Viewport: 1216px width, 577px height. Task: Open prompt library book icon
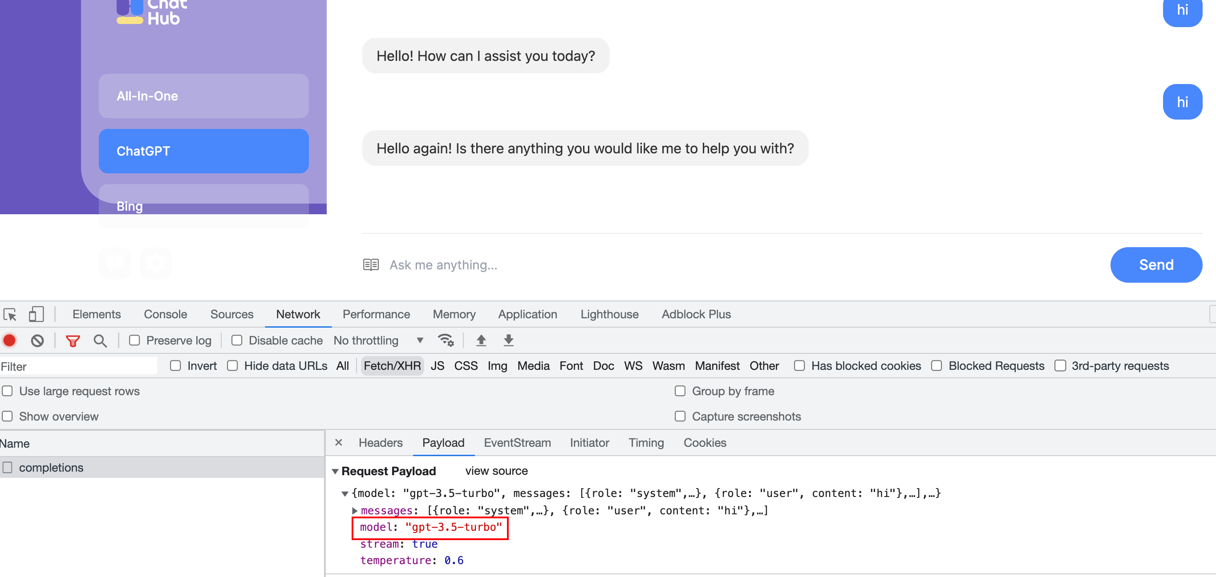click(x=371, y=264)
